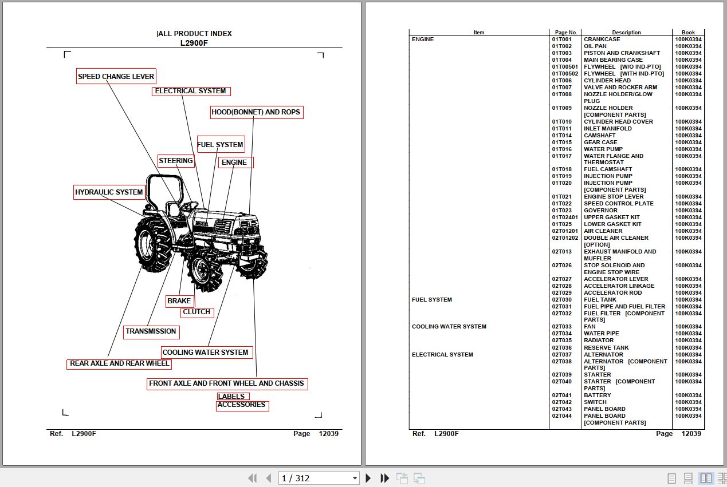Open the HYDRAULIC SYSTEM link
The width and height of the screenshot is (727, 487).
(x=109, y=192)
